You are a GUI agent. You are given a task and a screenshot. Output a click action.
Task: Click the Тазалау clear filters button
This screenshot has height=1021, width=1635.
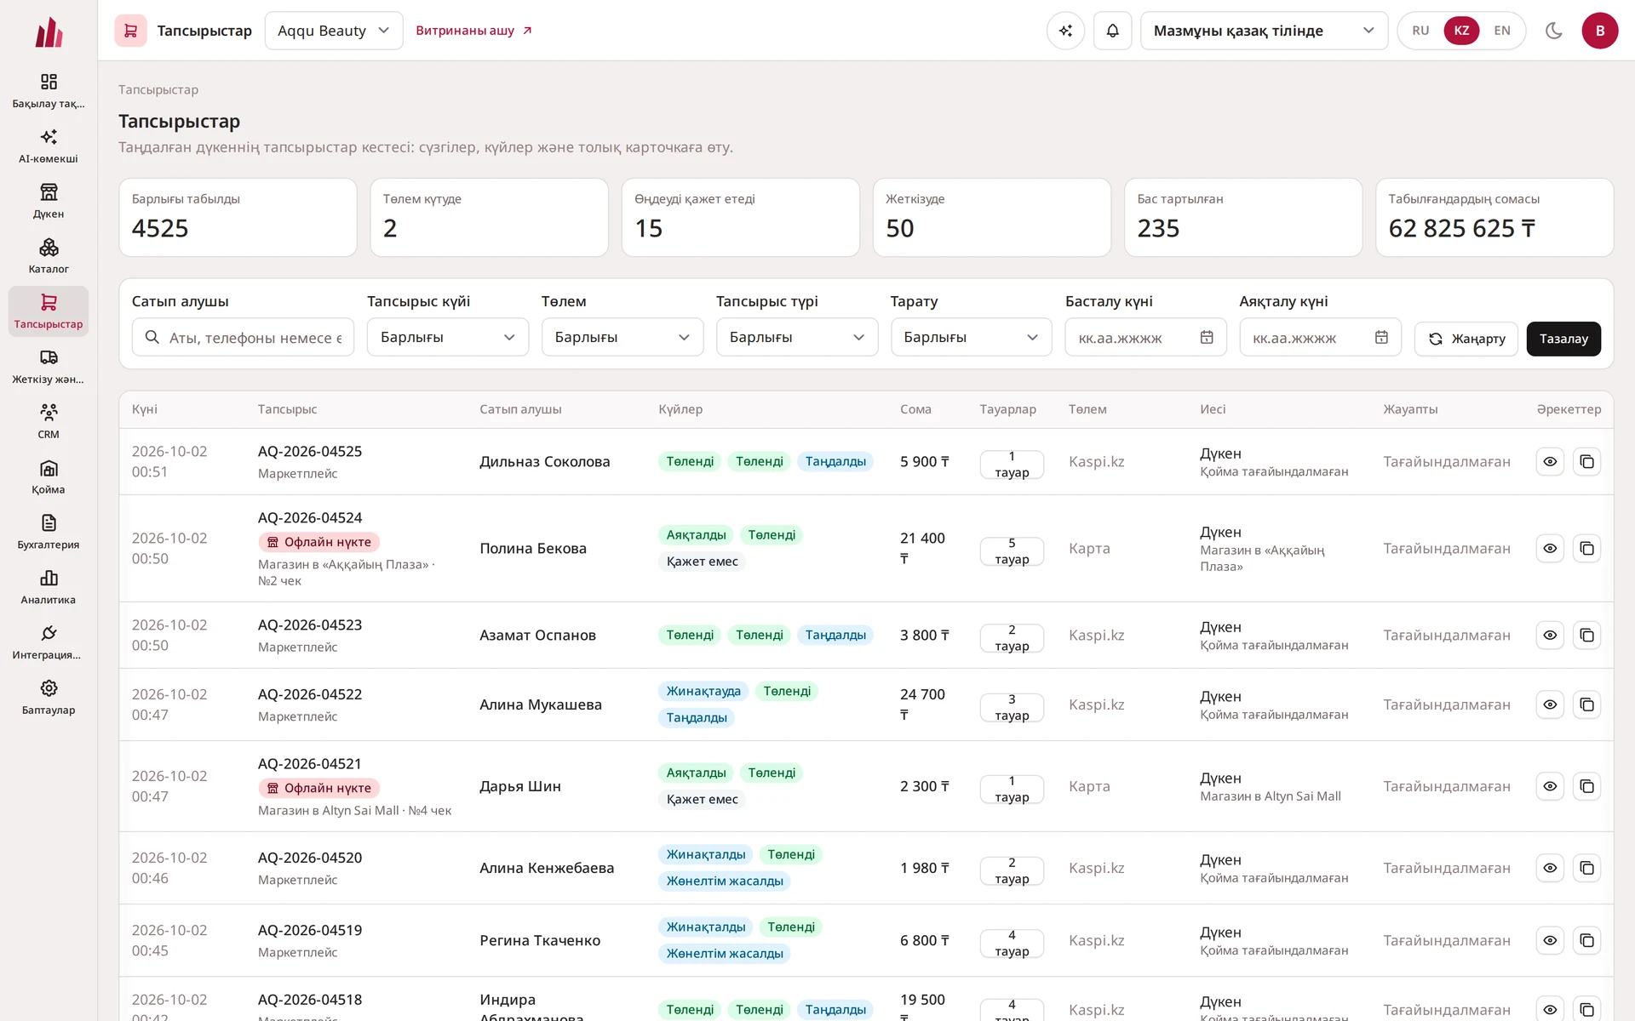click(x=1563, y=339)
